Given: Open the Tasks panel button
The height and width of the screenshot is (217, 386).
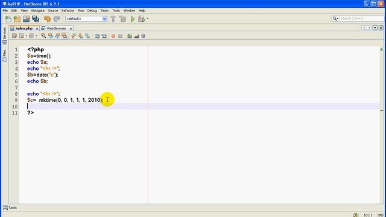Looking at the screenshot, I should point(10,207).
